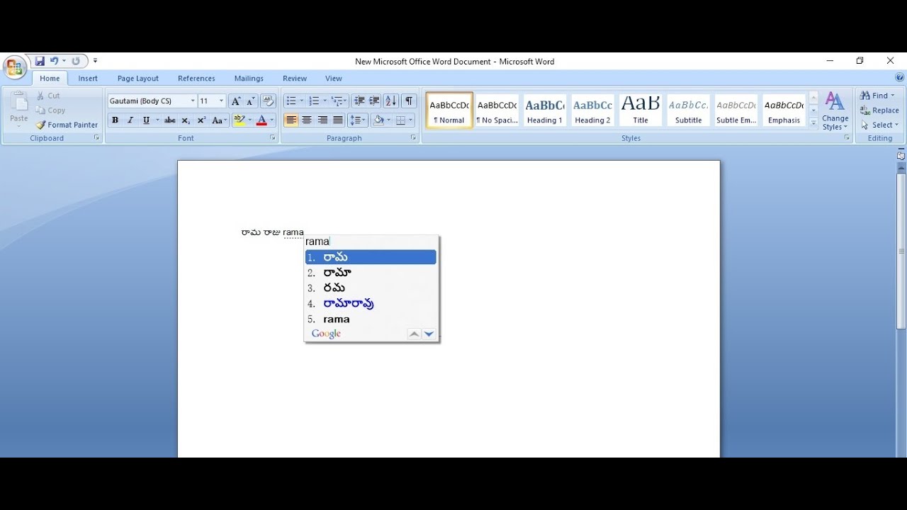Redo action in Quick Access Toolbar

tap(75, 62)
